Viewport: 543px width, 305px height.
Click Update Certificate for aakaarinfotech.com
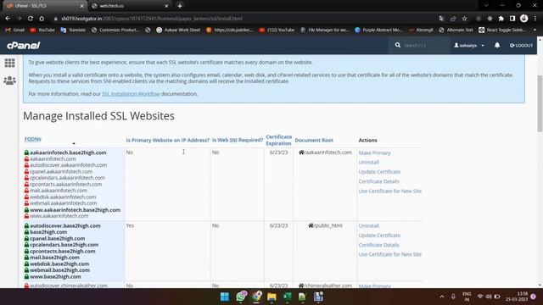[x=379, y=172]
